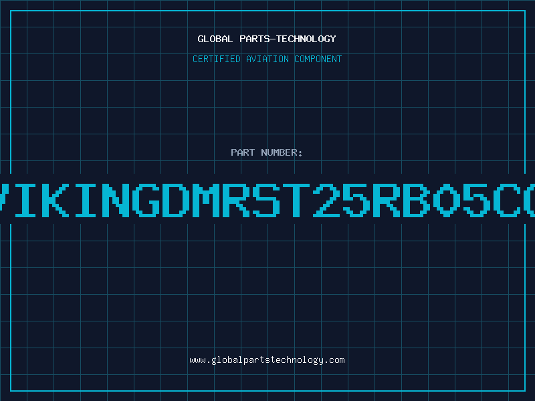The width and height of the screenshot is (535, 401).
Task: Select the first large digit 5 after 2
Action: (x=357, y=200)
